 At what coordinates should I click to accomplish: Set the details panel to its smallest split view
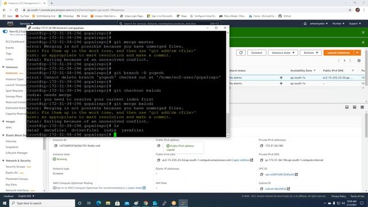click(x=347, y=108)
